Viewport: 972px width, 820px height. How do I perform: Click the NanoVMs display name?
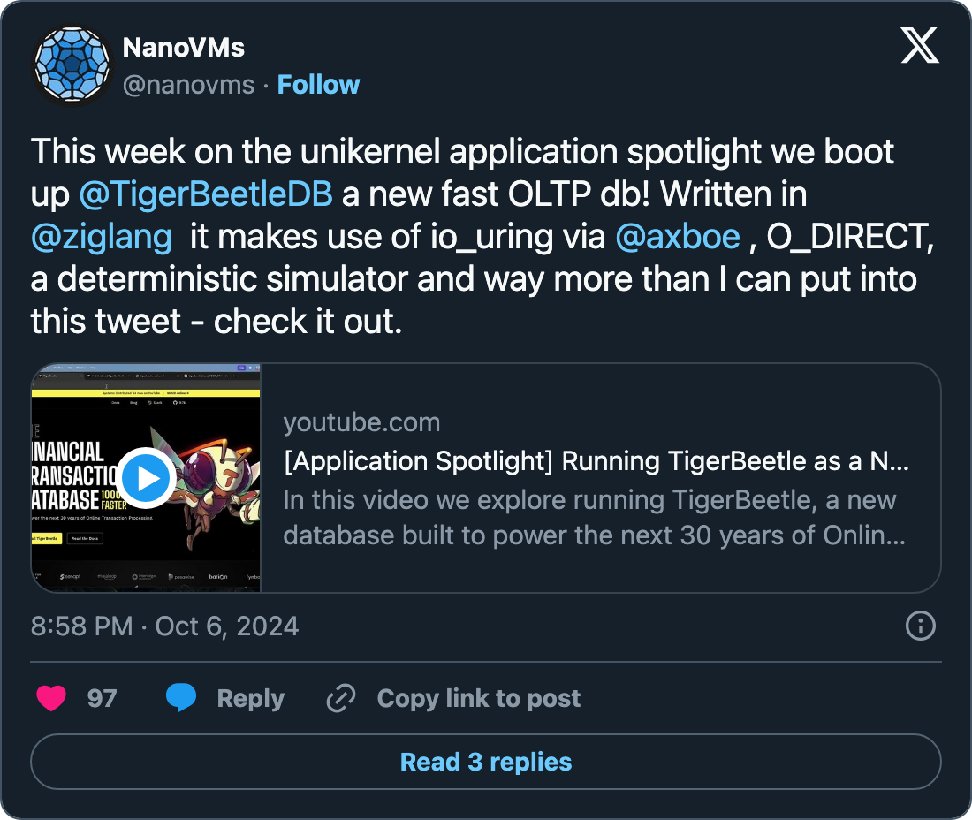point(183,47)
